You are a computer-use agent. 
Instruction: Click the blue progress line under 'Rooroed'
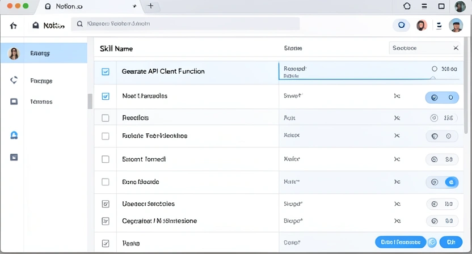(x=355, y=79)
